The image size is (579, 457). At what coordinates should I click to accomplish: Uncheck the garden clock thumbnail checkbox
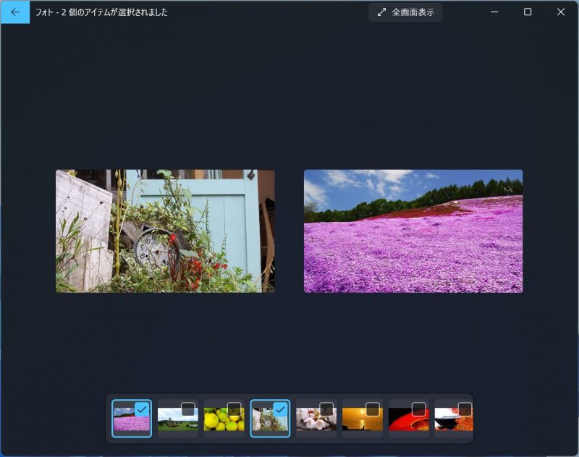point(280,409)
